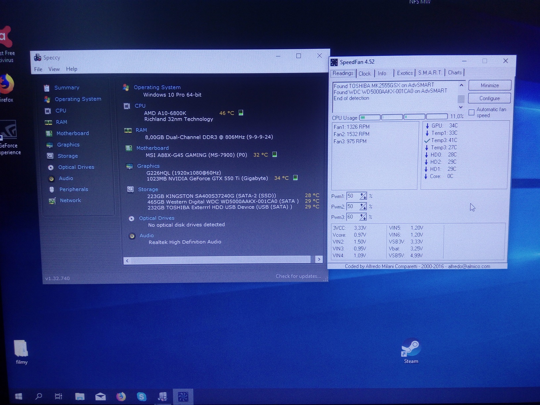Launch Firefox from the taskbar
This screenshot has width=540, height=405.
tap(121, 396)
